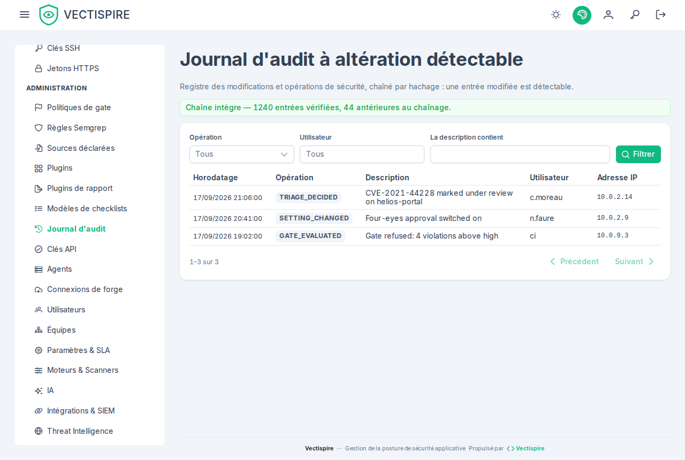
Task: Go to Précédent page
Action: point(574,262)
